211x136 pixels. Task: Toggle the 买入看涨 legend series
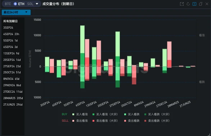[80, 114]
